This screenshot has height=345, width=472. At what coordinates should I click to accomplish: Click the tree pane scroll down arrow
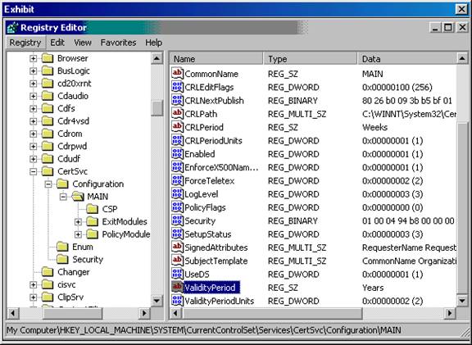[x=157, y=300]
